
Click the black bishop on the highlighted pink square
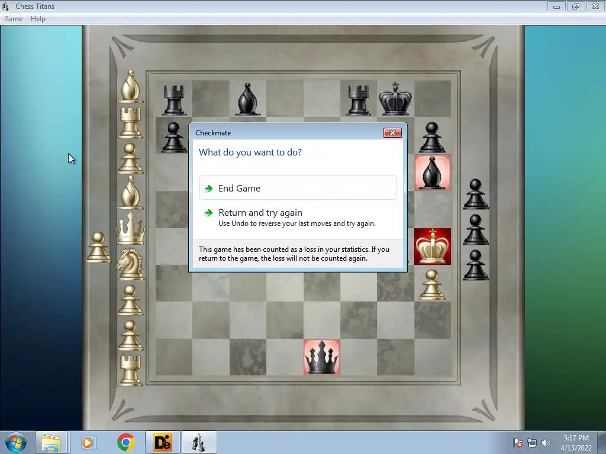coord(432,173)
